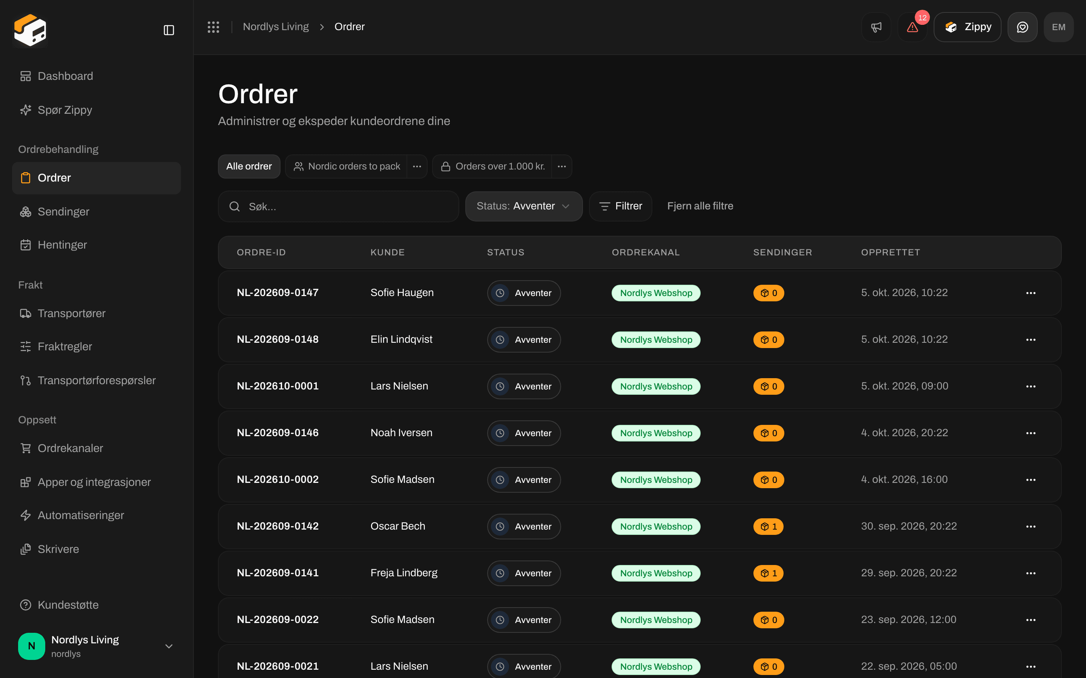1086x678 pixels.
Task: Open the chat support bubble icon
Action: (x=1022, y=27)
